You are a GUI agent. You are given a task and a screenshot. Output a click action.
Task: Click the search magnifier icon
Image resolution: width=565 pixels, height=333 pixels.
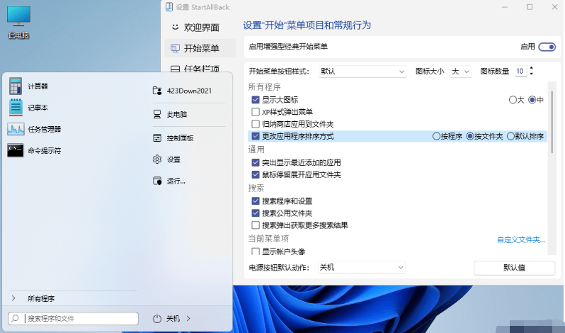pos(15,318)
